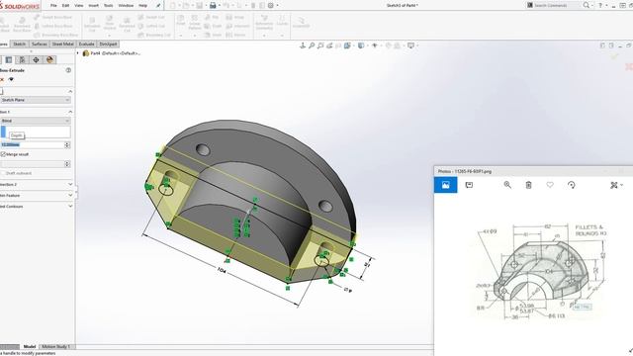
Task: Open the View menu
Action: tap(79, 6)
